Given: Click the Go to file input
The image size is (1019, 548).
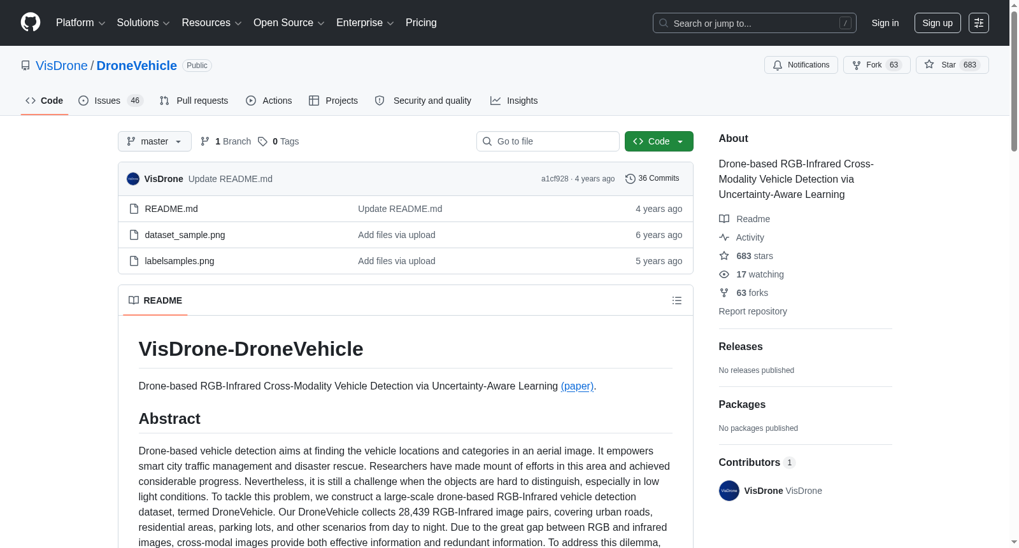Looking at the screenshot, I should [x=548, y=141].
